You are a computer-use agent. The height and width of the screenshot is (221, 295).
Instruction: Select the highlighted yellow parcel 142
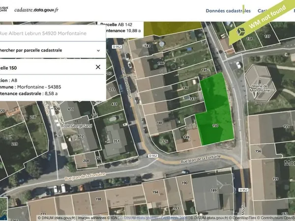coord(171,28)
